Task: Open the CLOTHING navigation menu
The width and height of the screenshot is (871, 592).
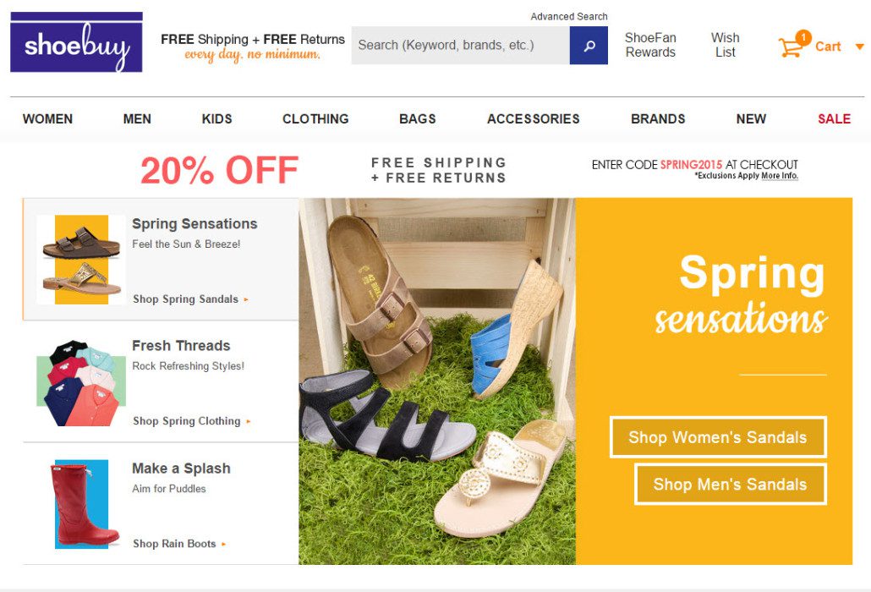Action: click(x=315, y=119)
